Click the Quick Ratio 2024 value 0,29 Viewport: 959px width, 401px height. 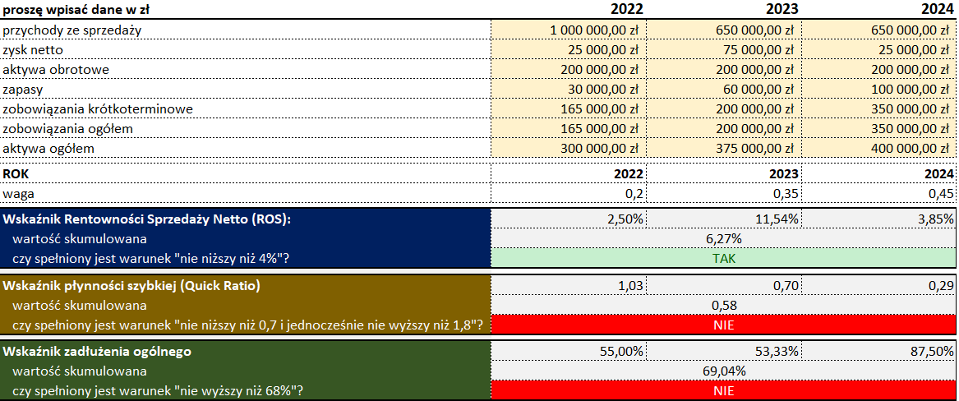(x=942, y=285)
